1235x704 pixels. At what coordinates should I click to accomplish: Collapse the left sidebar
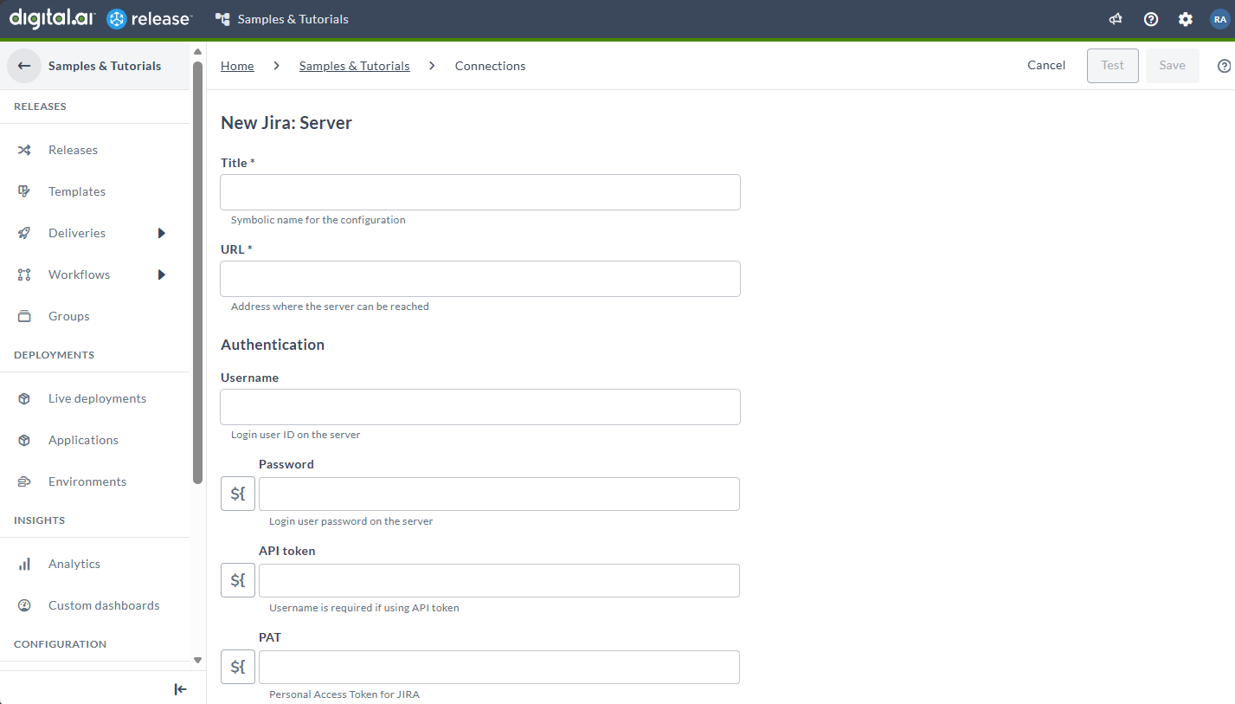(180, 689)
